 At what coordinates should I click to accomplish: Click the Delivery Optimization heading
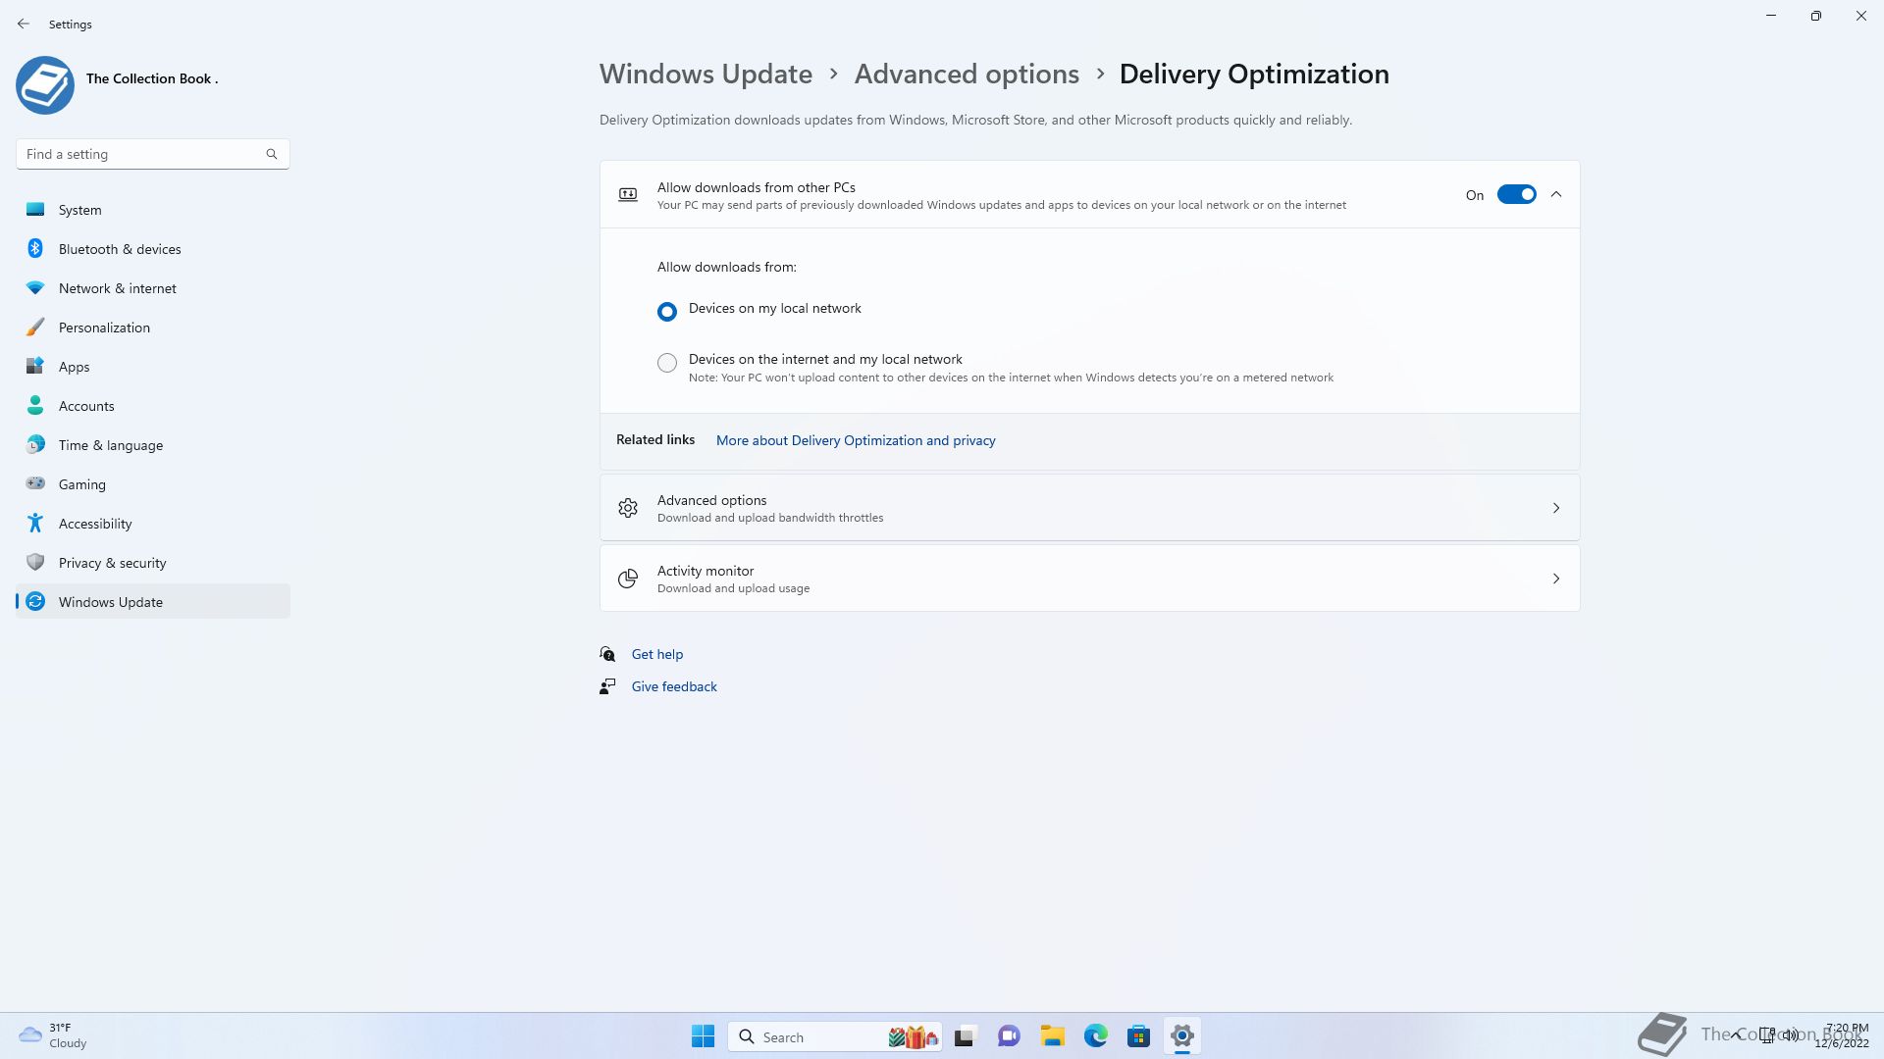tap(1254, 74)
